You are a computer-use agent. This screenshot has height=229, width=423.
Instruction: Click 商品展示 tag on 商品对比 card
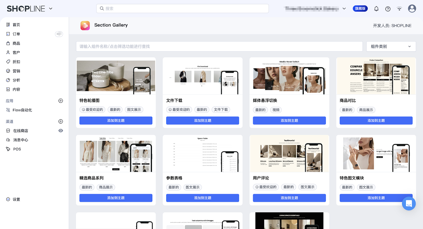(366, 110)
